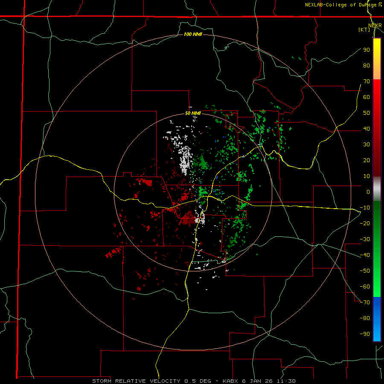
Task: Select the 50 NMI range ring label
Action: tap(193, 113)
